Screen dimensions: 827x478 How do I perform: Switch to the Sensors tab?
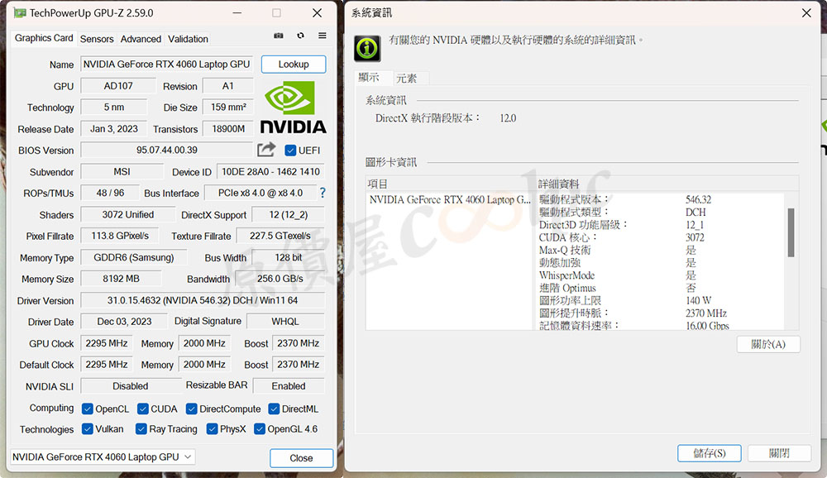tap(97, 39)
